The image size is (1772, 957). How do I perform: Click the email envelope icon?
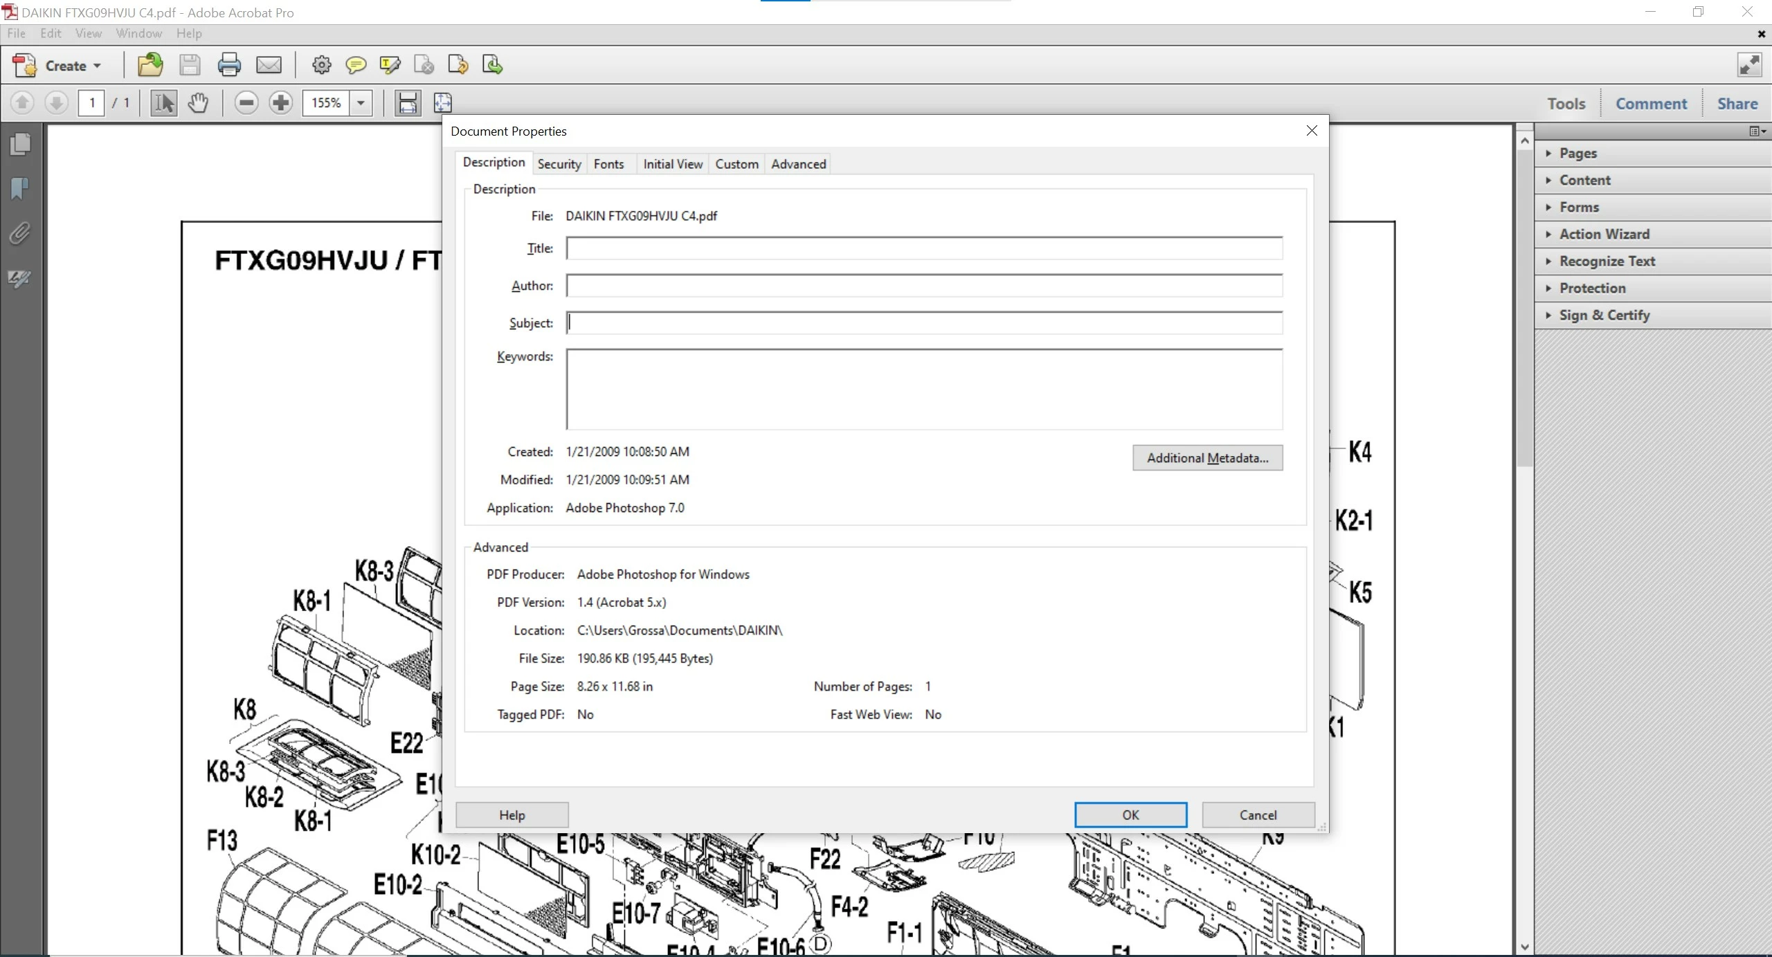point(269,65)
